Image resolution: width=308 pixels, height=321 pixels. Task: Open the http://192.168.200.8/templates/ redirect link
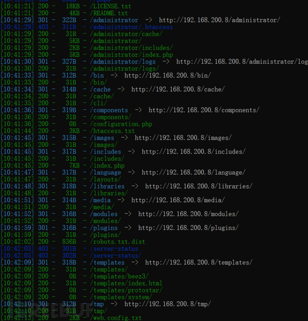pyautogui.click(x=199, y=263)
